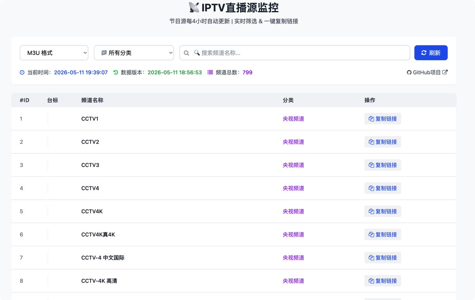
Task: Click the refresh arrows icon on the 刷新 button
Action: [x=424, y=53]
